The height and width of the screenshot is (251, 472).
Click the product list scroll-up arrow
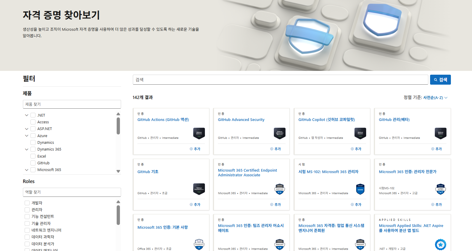(118, 114)
